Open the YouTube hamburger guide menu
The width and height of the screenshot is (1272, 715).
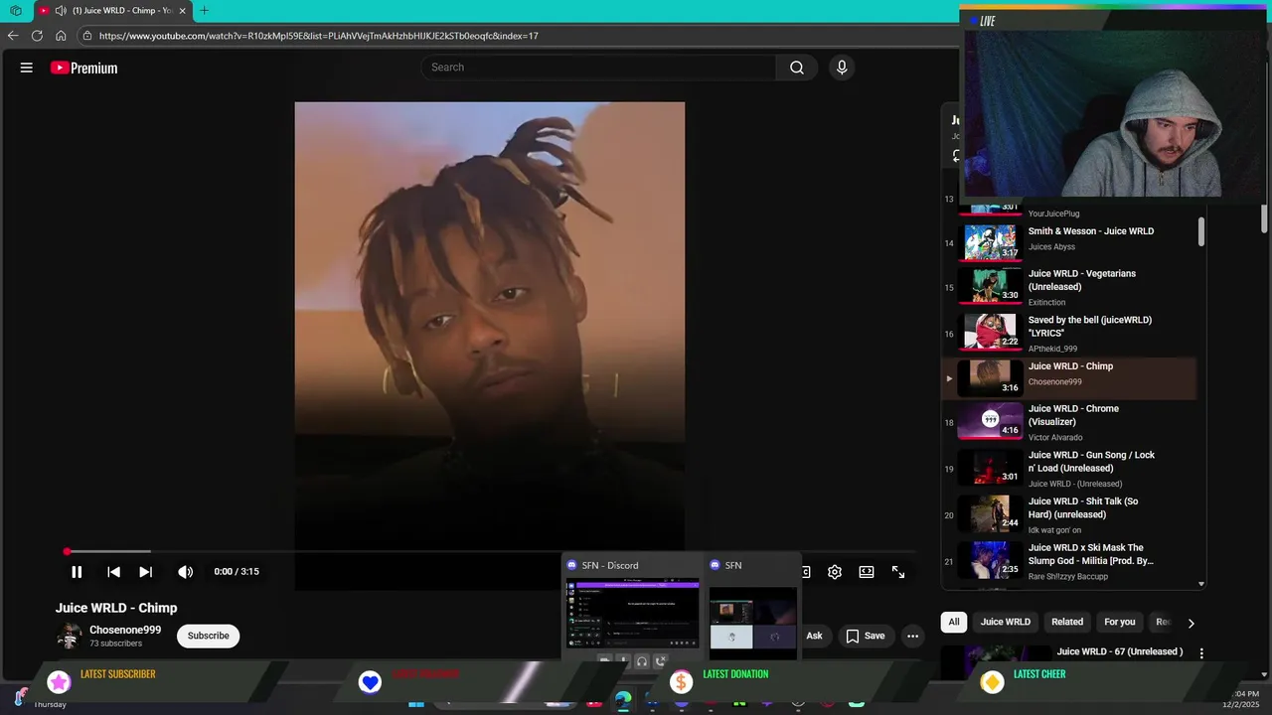tap(27, 68)
